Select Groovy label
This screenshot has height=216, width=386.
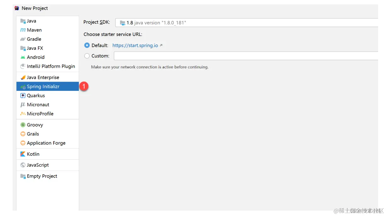click(x=35, y=125)
